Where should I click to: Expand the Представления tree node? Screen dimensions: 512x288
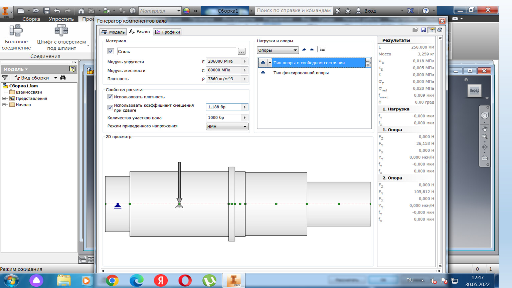[x=4, y=98]
